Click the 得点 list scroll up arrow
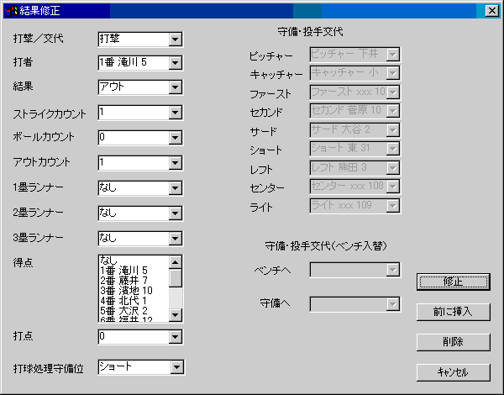 [x=176, y=261]
